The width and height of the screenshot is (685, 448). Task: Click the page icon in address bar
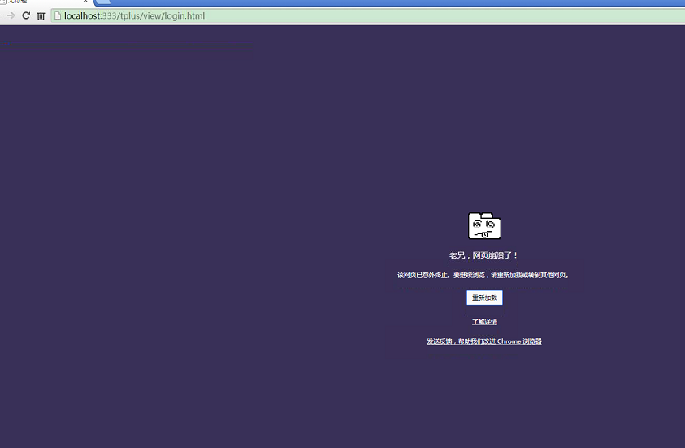tap(57, 15)
